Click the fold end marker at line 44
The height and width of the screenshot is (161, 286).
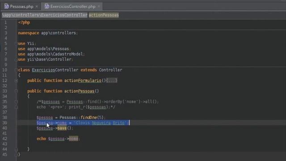(16, 149)
